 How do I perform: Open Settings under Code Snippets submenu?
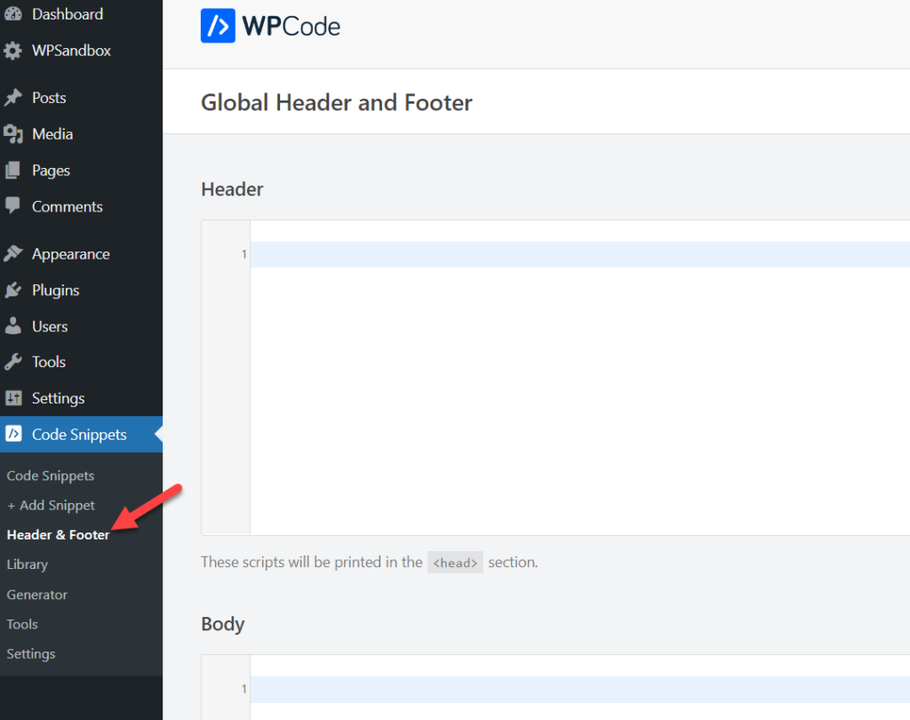coord(31,654)
